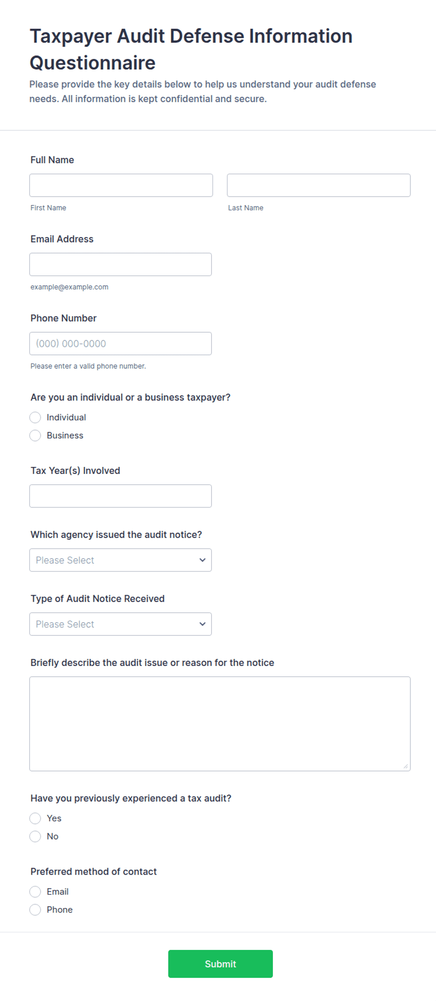Image resolution: width=436 pixels, height=1001 pixels.
Task: Click the Business option label text
Action: [65, 436]
